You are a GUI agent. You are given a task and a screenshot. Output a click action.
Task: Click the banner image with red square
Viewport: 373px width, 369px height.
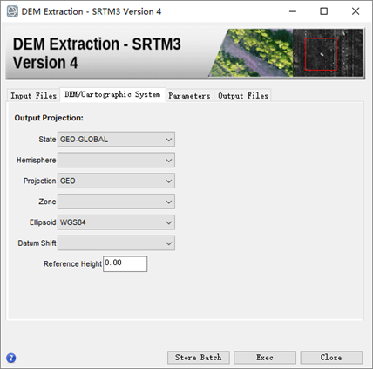328,52
